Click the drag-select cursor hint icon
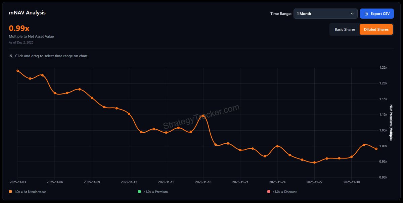The width and height of the screenshot is (403, 203). pos(11,56)
